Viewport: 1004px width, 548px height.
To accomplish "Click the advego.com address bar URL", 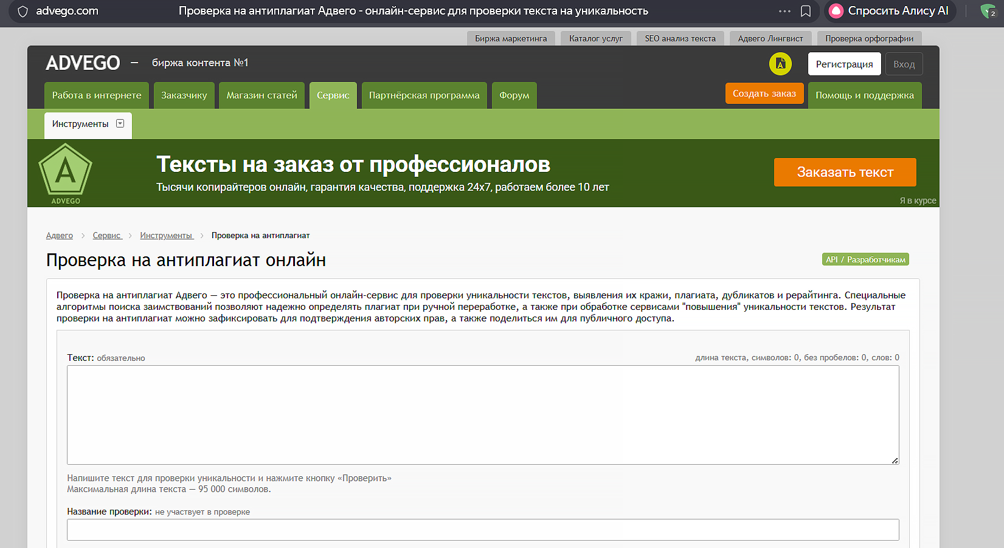I will click(67, 11).
